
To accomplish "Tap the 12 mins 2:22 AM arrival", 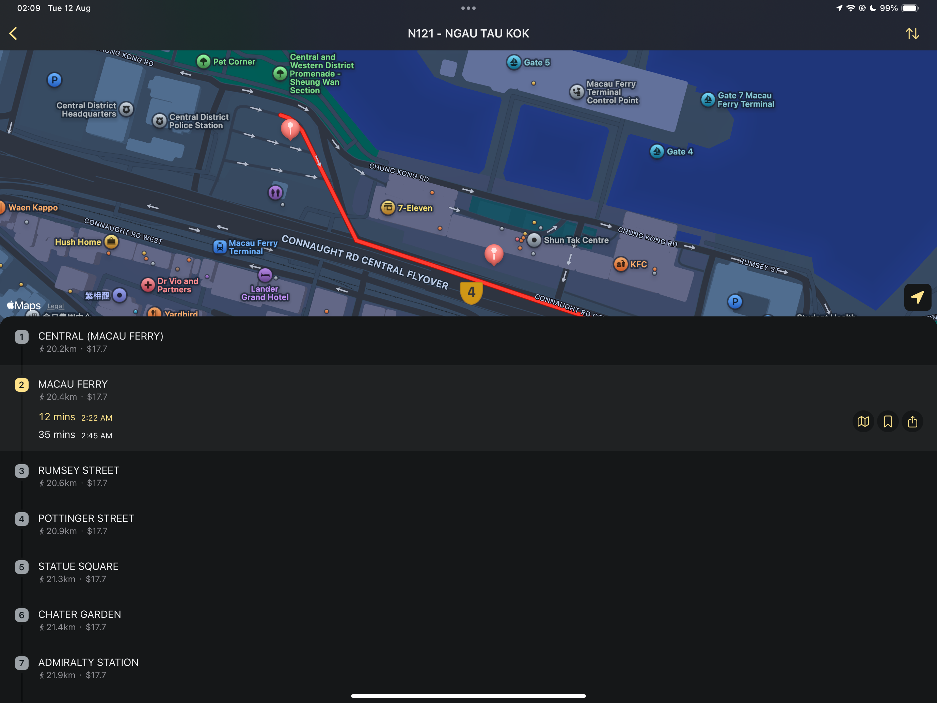I will (75, 417).
